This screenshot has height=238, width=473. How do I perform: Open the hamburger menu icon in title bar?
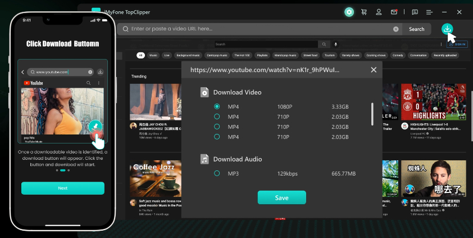point(429,12)
